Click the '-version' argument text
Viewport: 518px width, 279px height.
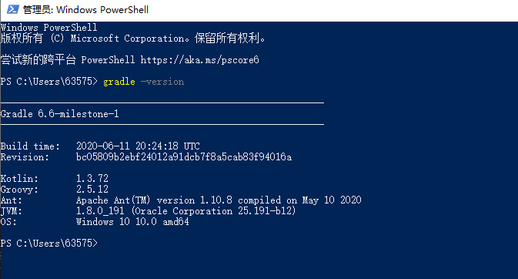162,82
